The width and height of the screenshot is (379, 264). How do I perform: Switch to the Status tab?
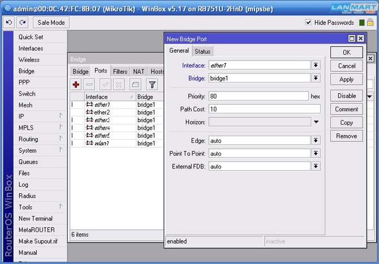click(203, 51)
